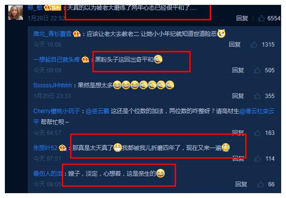Reply to the 1月20日 23:33 comment
This screenshot has height=198, width=286.
click(238, 96)
